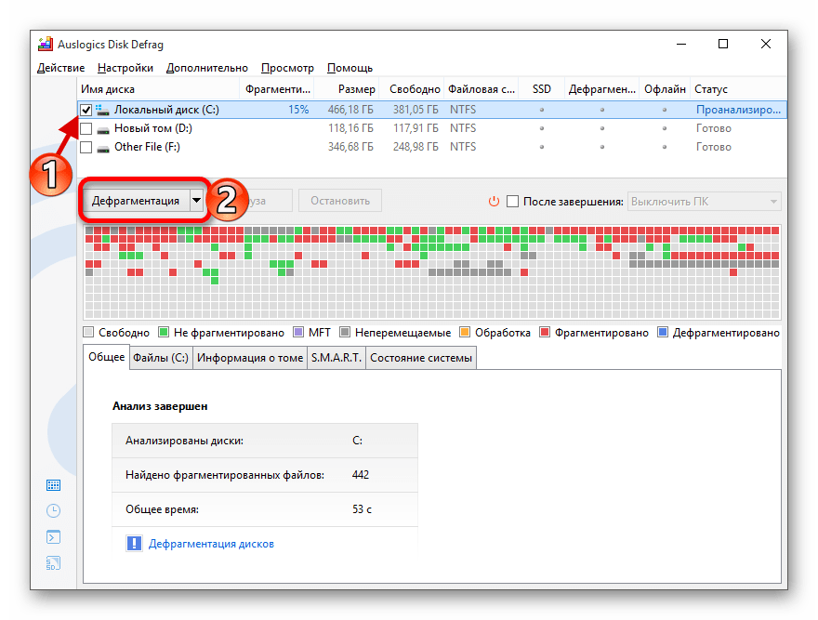The height and width of the screenshot is (620, 818).
Task: Sort by the Размер column header
Action: 347,89
